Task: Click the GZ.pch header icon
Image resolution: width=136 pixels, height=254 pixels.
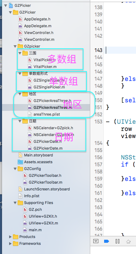Action: [x=25, y=209]
